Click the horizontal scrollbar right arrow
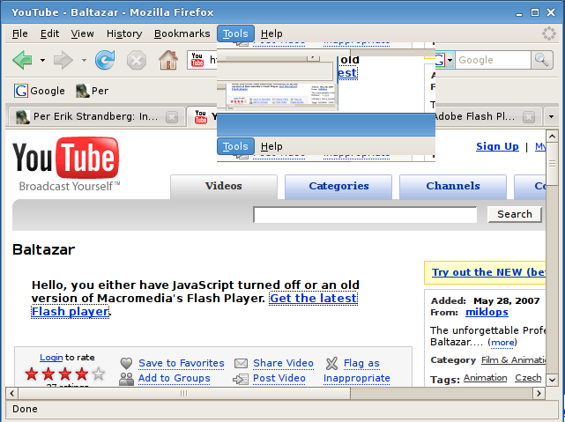Screen dimensions: 565x422 coord(539,393)
